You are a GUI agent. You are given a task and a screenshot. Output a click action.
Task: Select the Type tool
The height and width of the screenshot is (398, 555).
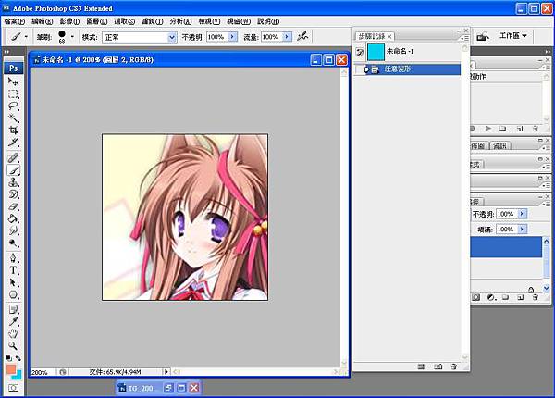(x=13, y=270)
